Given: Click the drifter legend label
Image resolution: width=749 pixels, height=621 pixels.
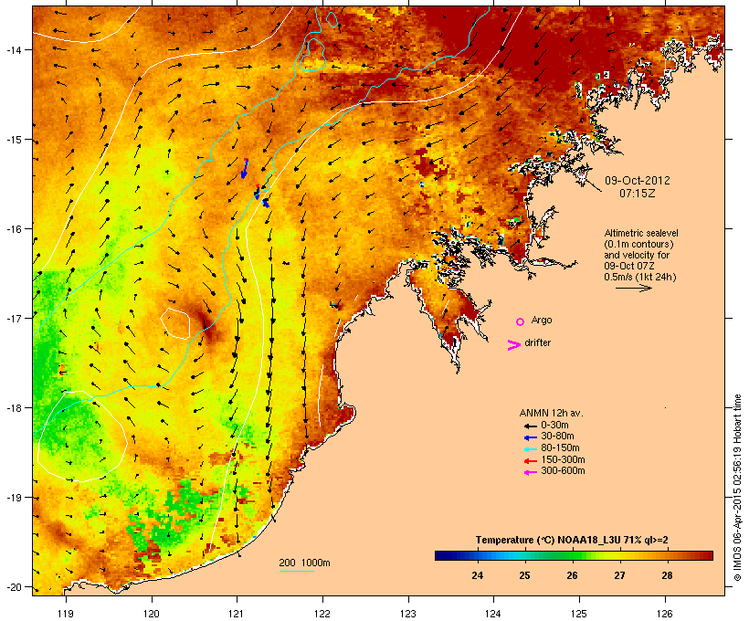Looking at the screenshot, I should pos(537,342).
